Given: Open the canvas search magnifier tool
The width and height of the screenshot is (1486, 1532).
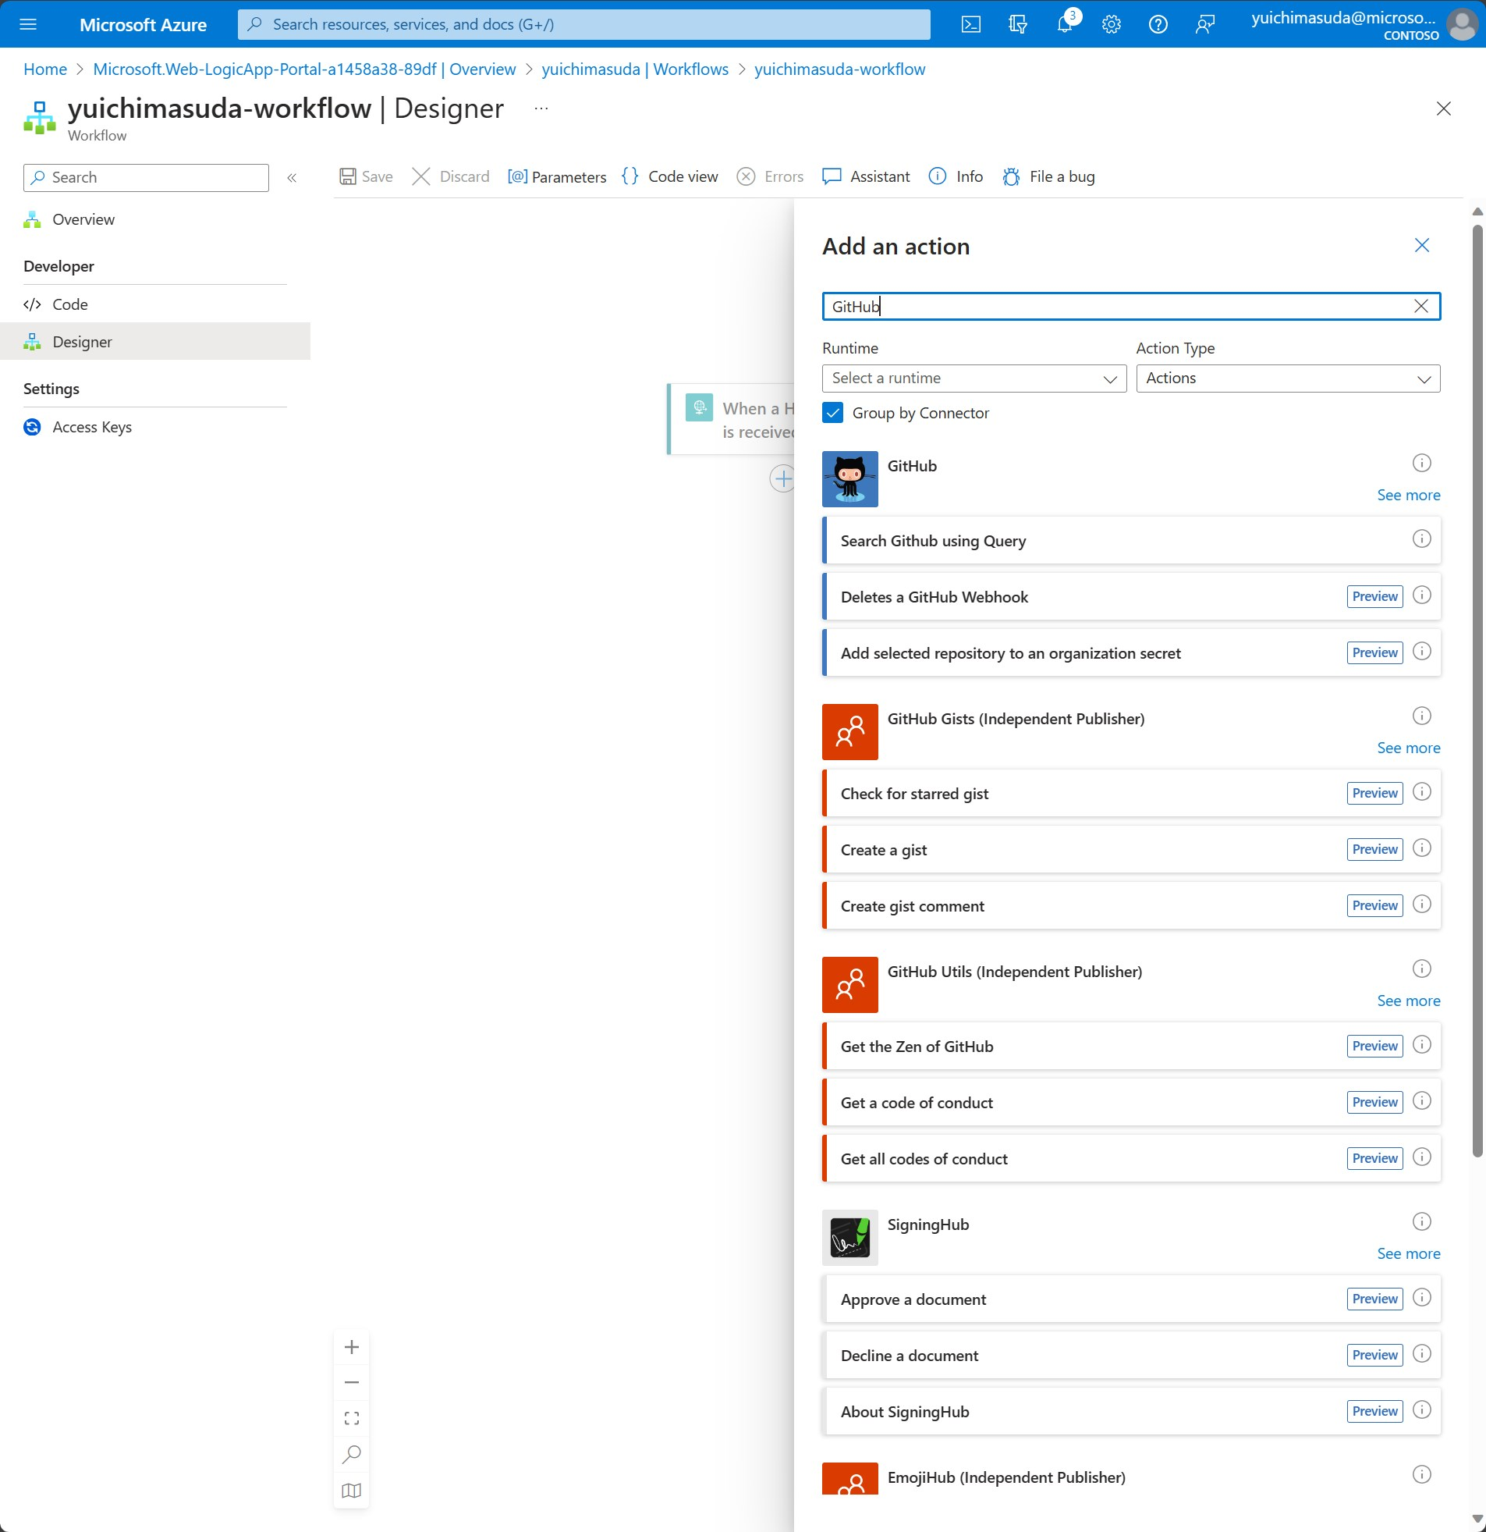Looking at the screenshot, I should click(x=352, y=1454).
